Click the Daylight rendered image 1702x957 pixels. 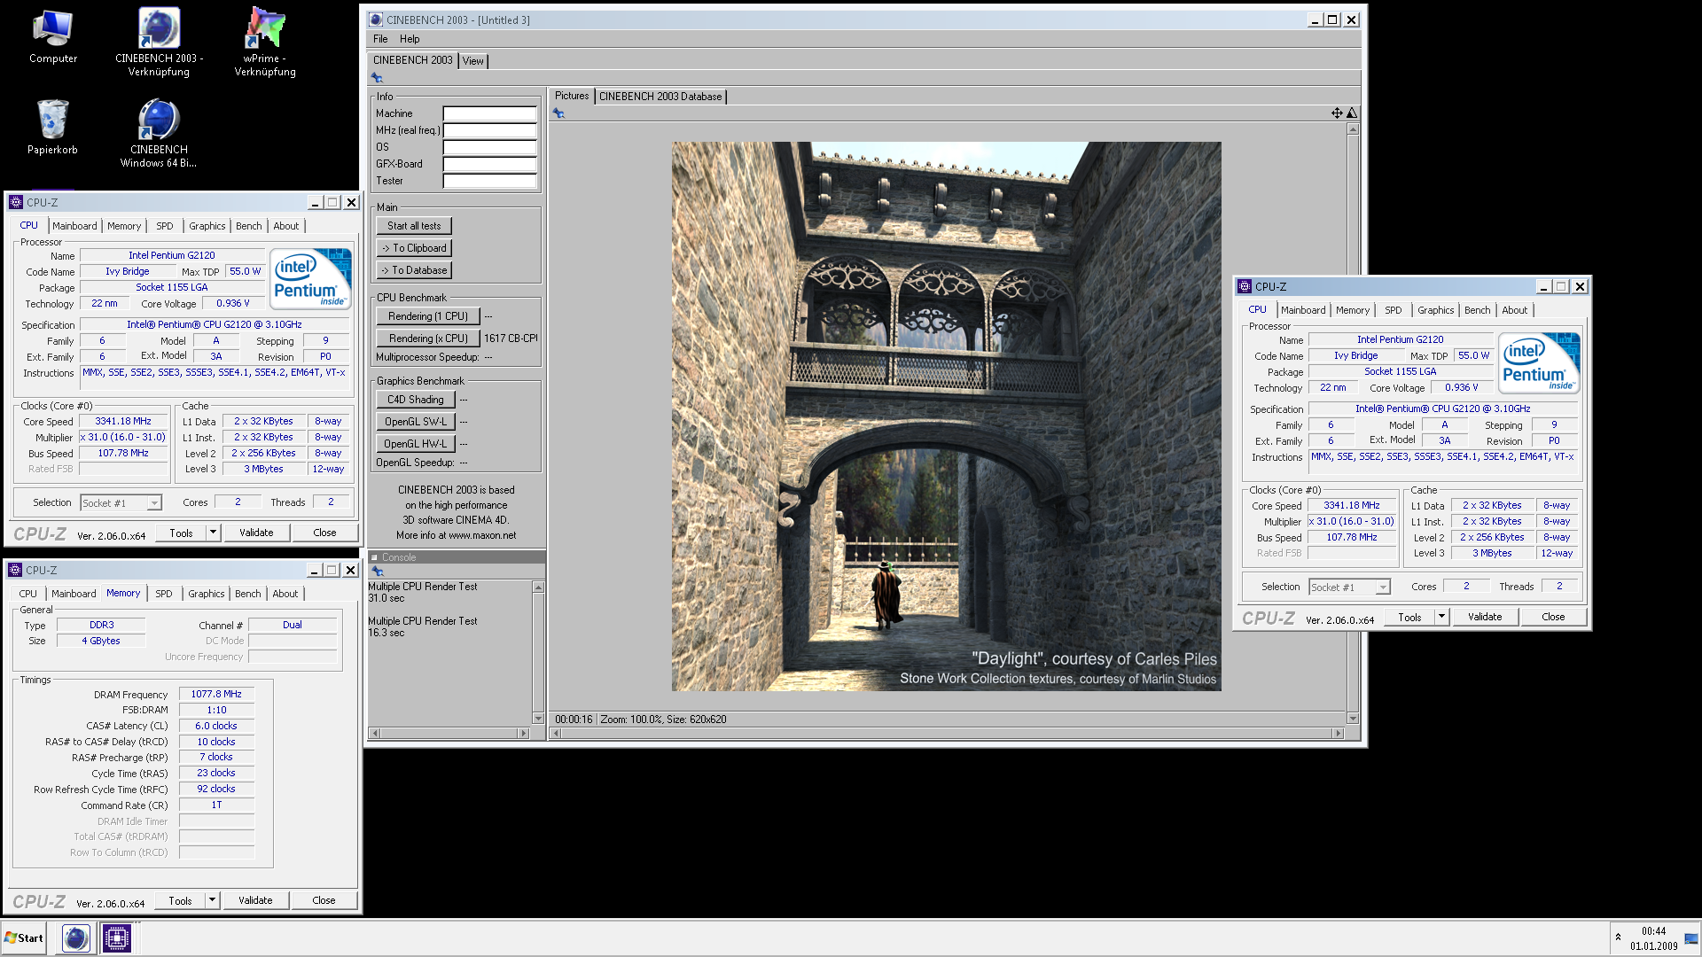(x=946, y=416)
